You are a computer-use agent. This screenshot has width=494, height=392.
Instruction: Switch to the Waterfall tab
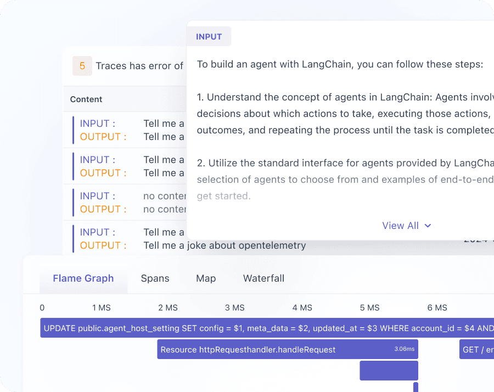pos(263,278)
